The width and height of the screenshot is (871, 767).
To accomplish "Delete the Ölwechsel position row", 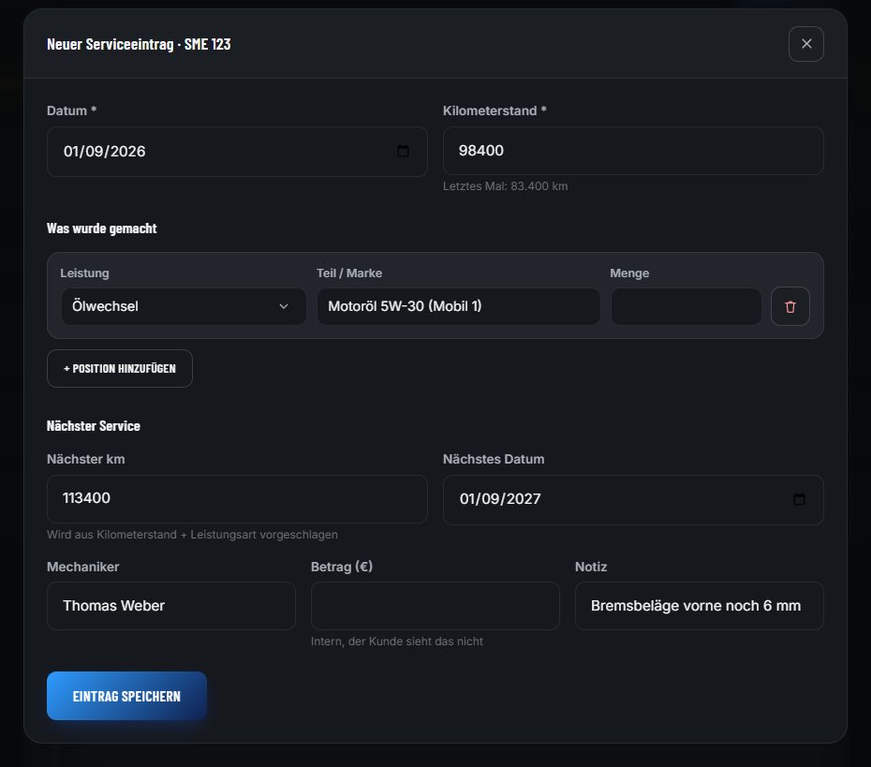I will (x=790, y=306).
